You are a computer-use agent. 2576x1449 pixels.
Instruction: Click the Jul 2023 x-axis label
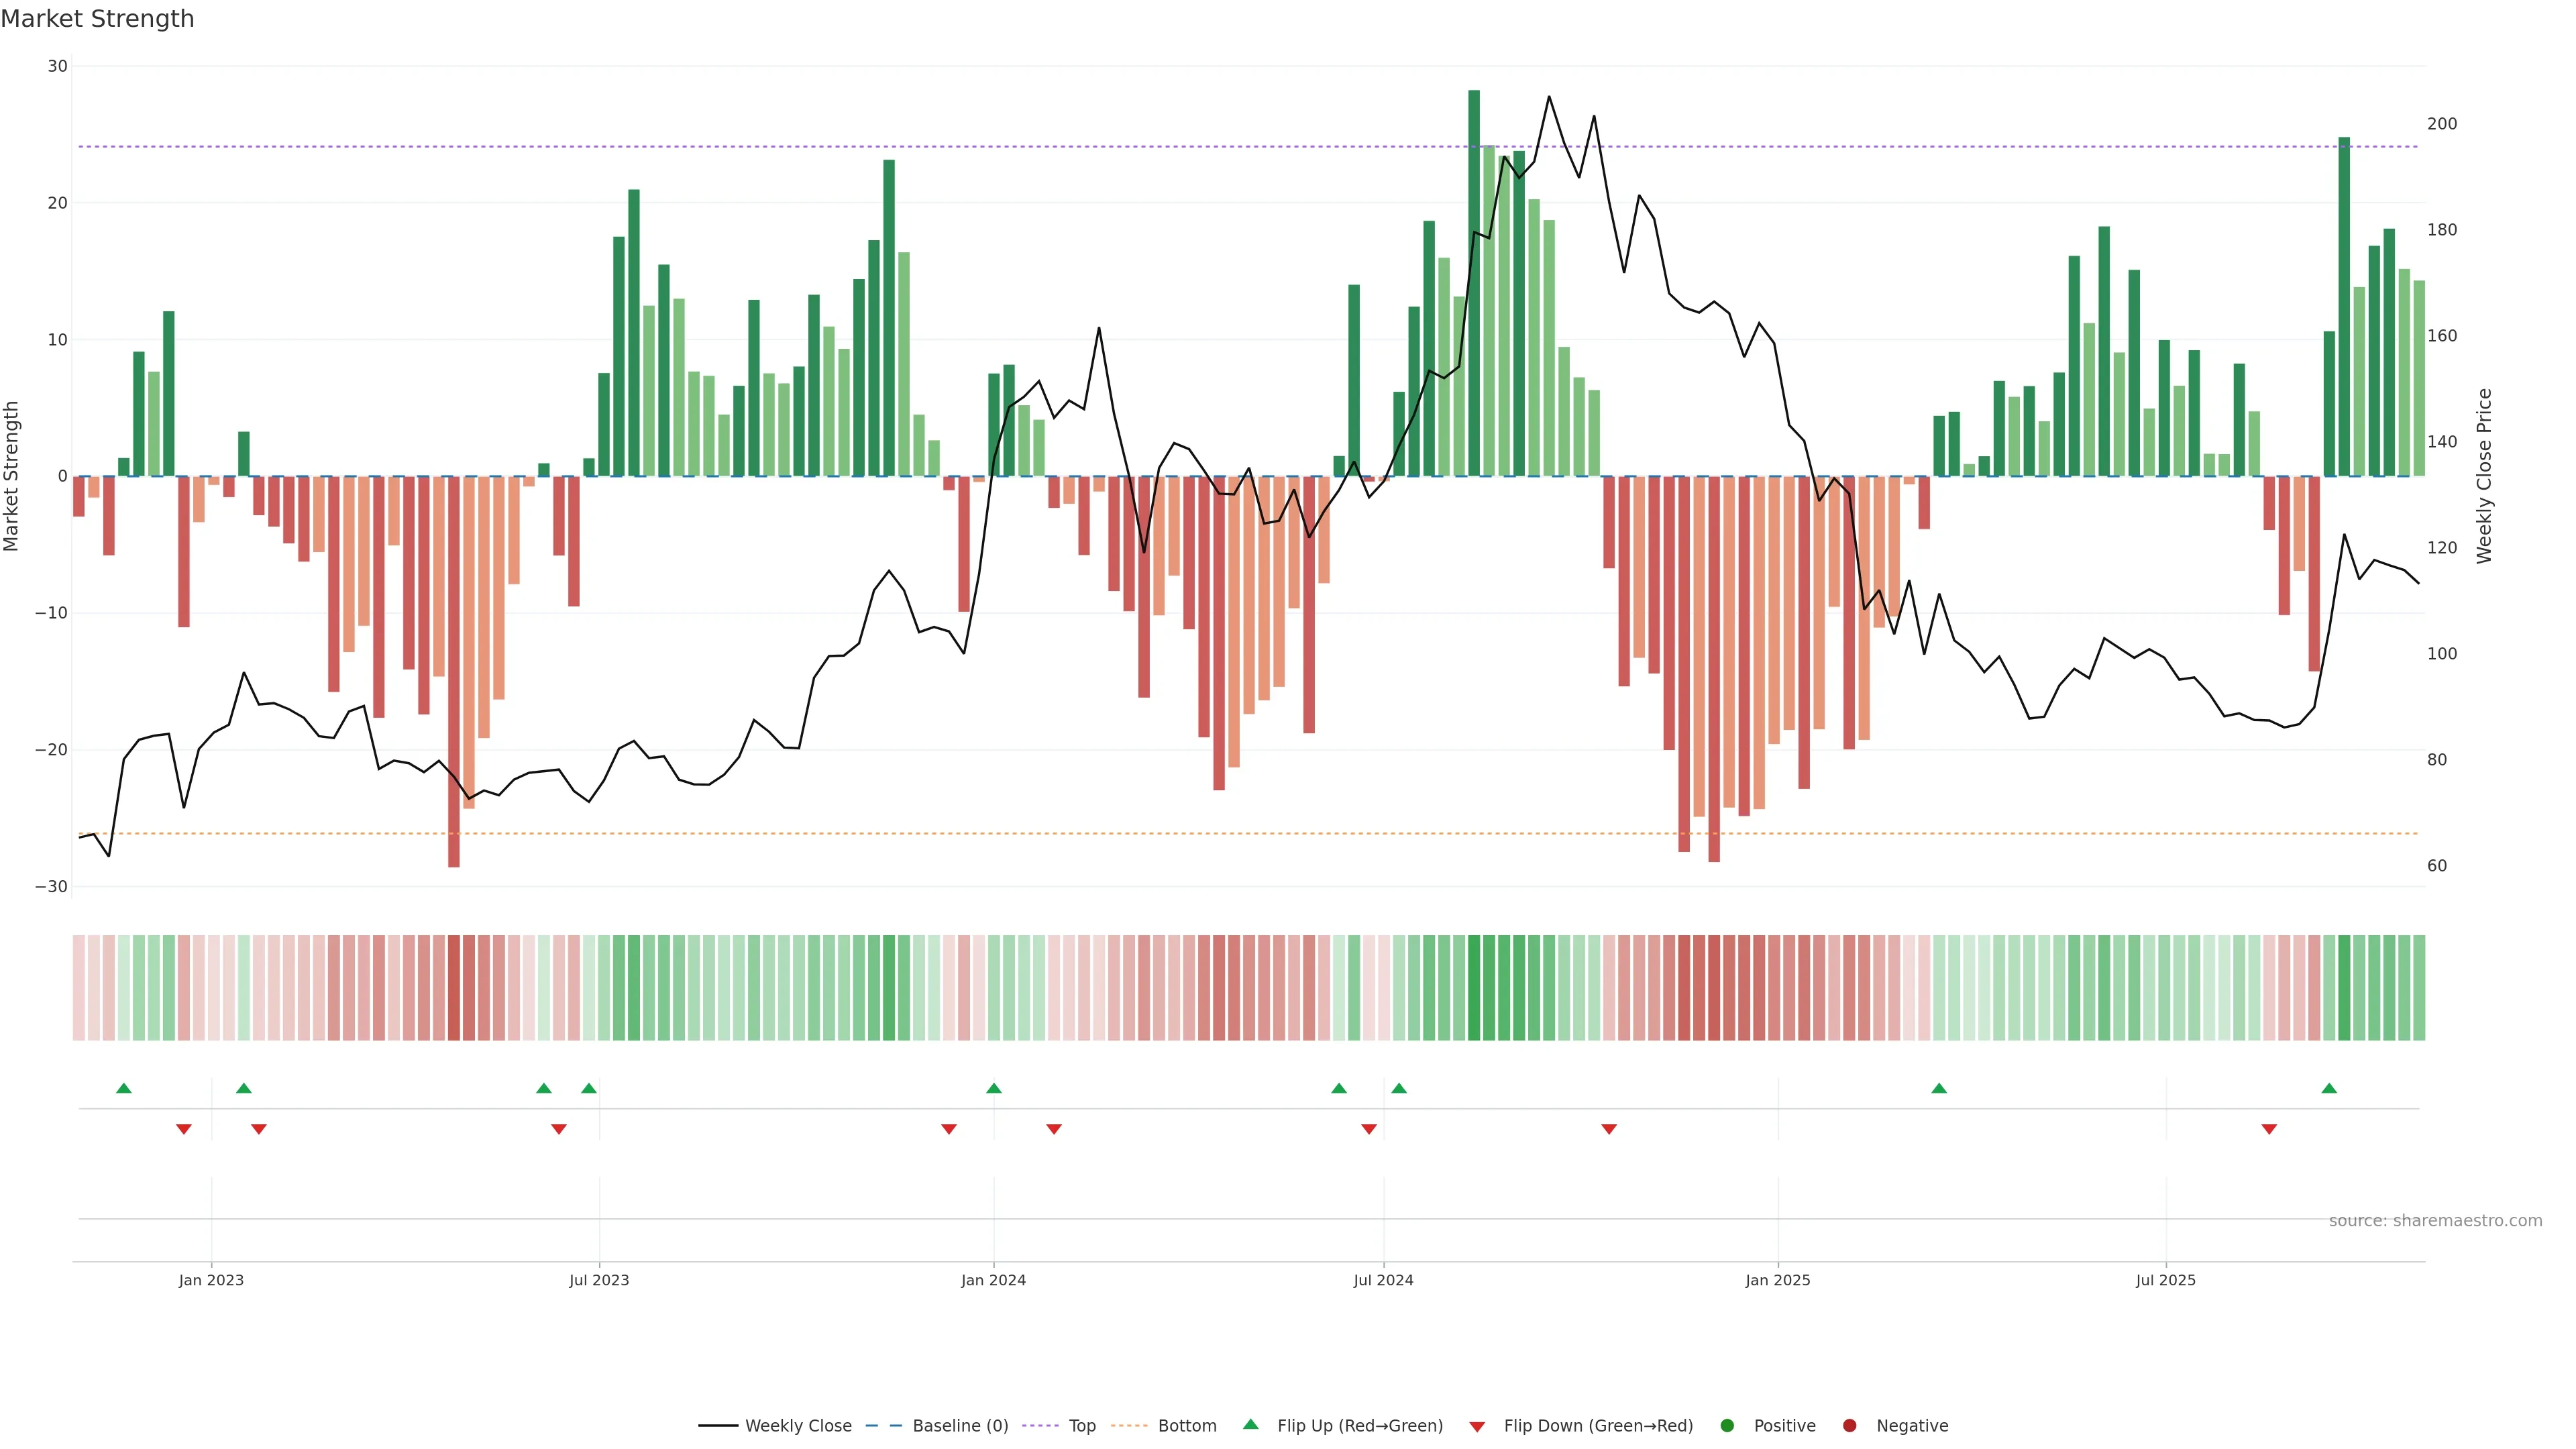599,1280
